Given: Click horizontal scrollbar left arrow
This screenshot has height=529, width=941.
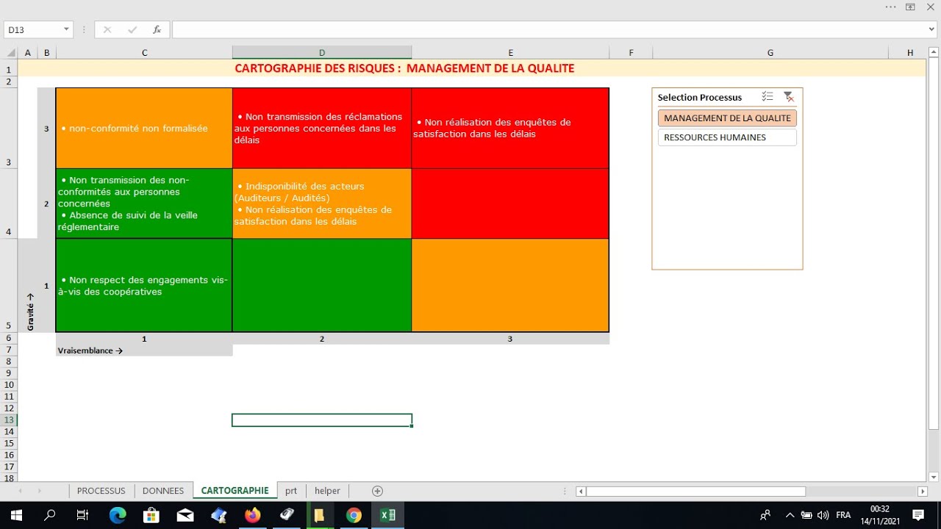Looking at the screenshot, I should pyautogui.click(x=581, y=491).
